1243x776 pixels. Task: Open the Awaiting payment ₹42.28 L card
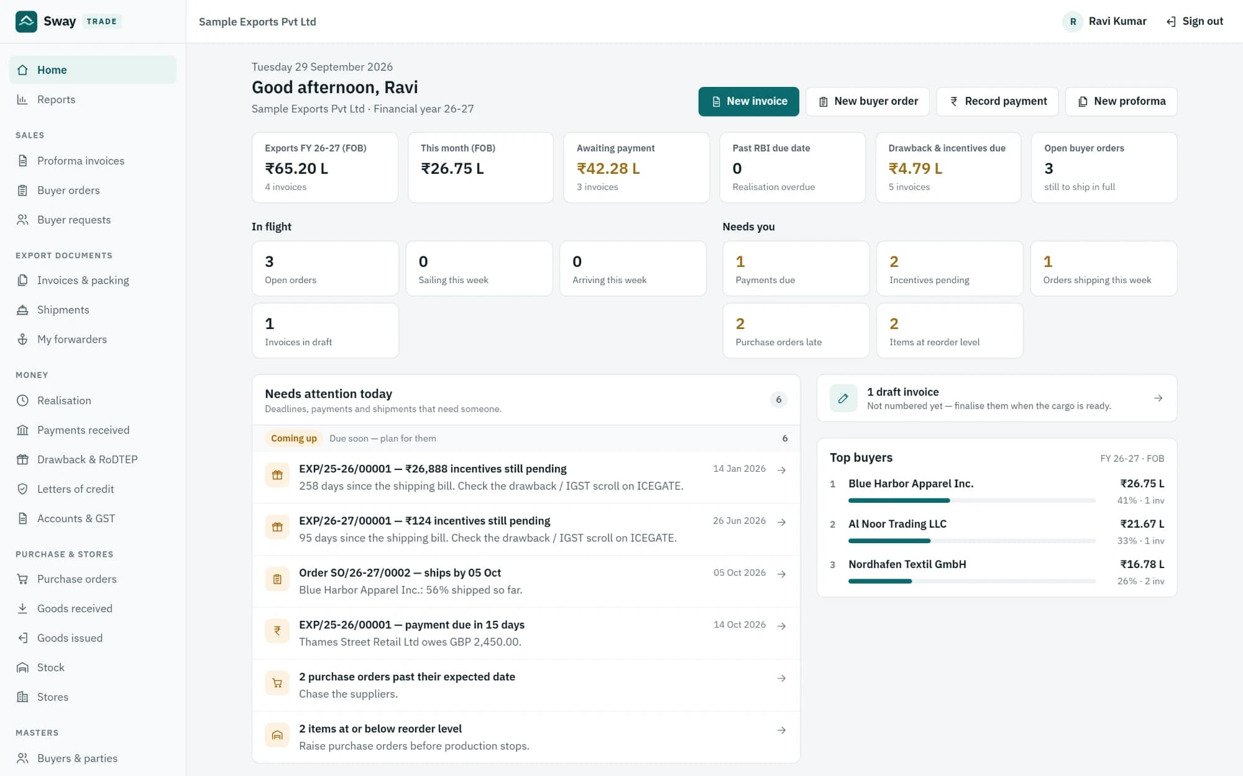(636, 168)
